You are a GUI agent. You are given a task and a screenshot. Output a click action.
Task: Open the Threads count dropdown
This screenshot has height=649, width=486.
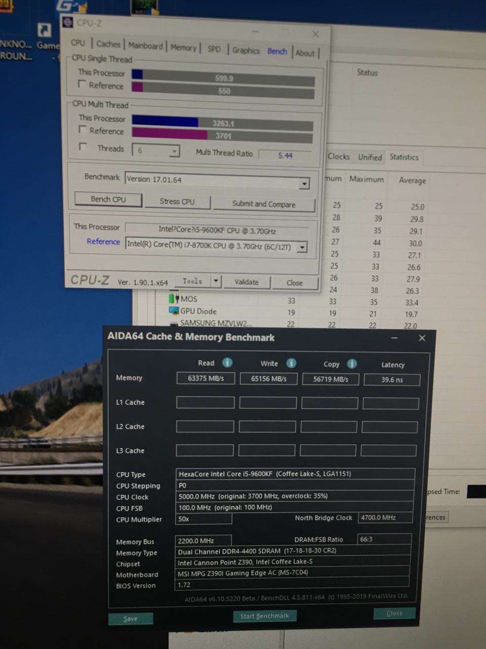(x=174, y=151)
